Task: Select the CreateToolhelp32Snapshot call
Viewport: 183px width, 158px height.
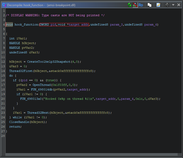Action: 49,62
